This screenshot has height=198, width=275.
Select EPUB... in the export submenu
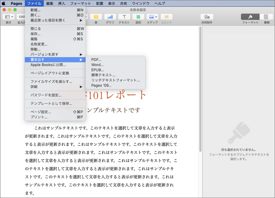point(98,70)
